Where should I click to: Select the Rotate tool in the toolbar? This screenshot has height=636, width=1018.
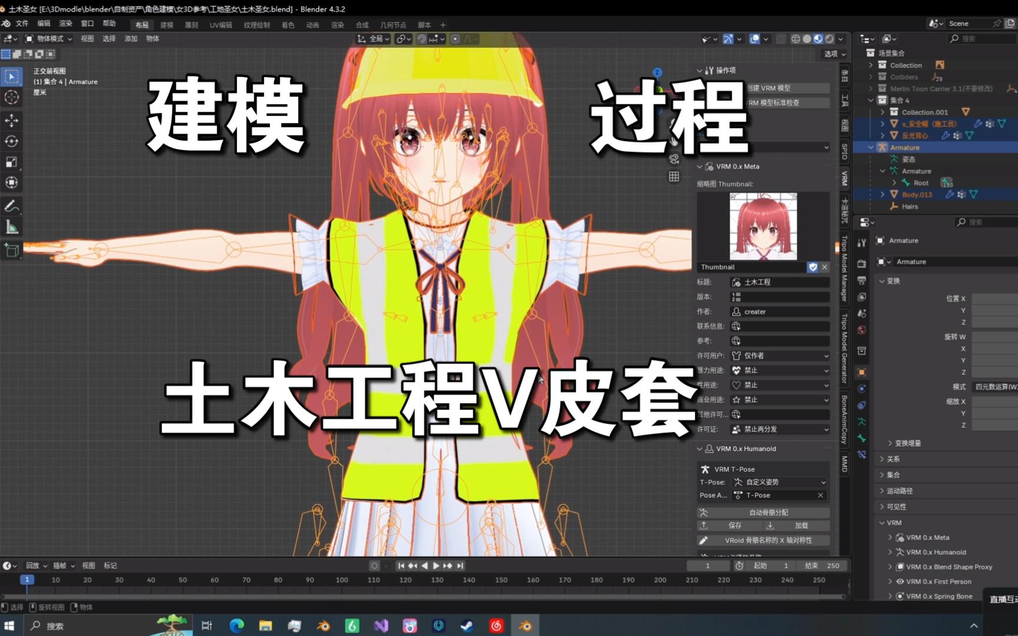coord(11,141)
